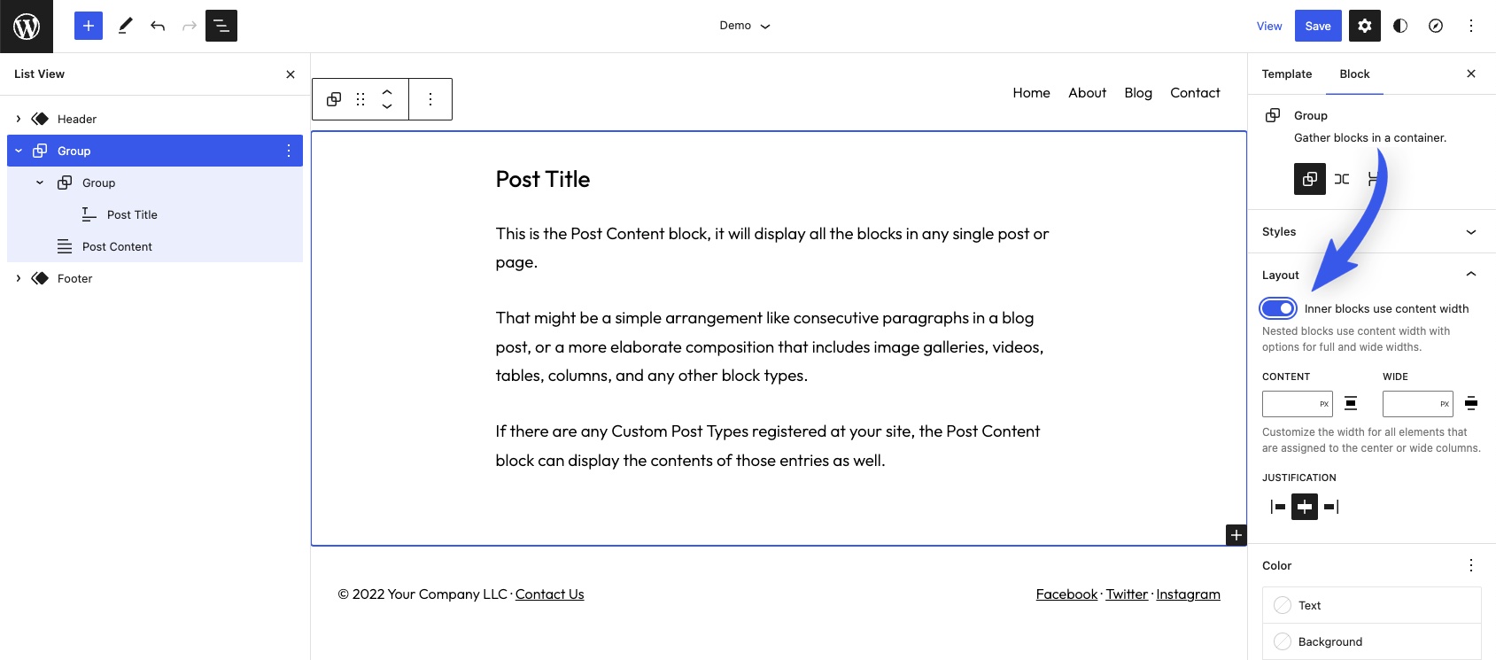The height and width of the screenshot is (660, 1496).
Task: Click the WordPress logo icon
Action: 27,27
